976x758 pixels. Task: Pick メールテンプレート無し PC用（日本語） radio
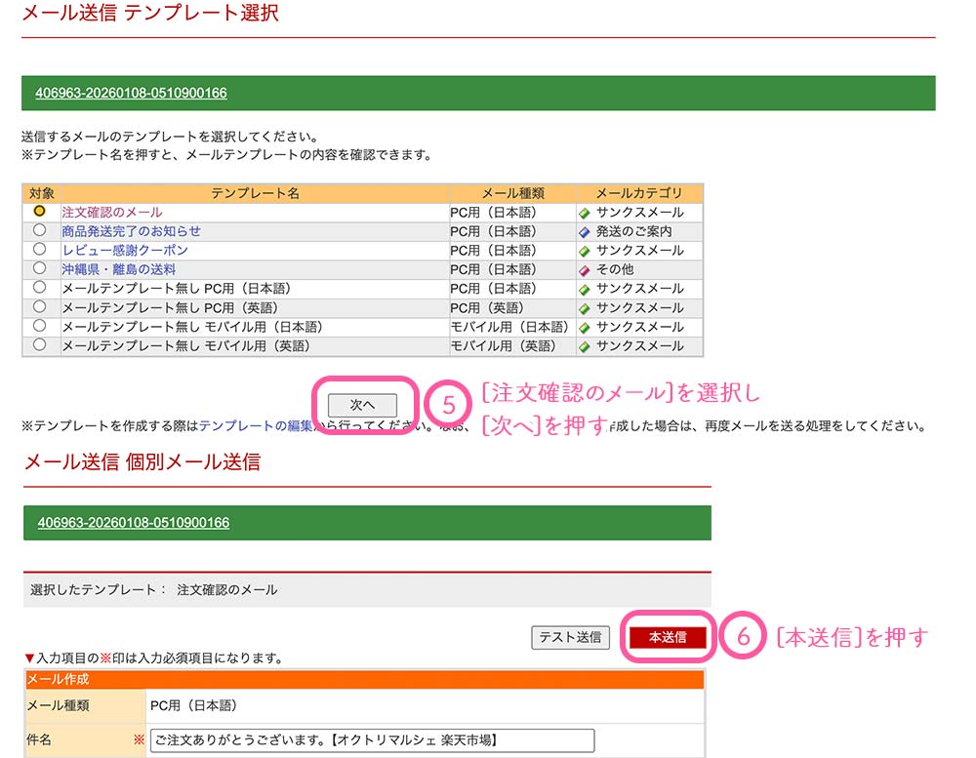[x=39, y=288]
